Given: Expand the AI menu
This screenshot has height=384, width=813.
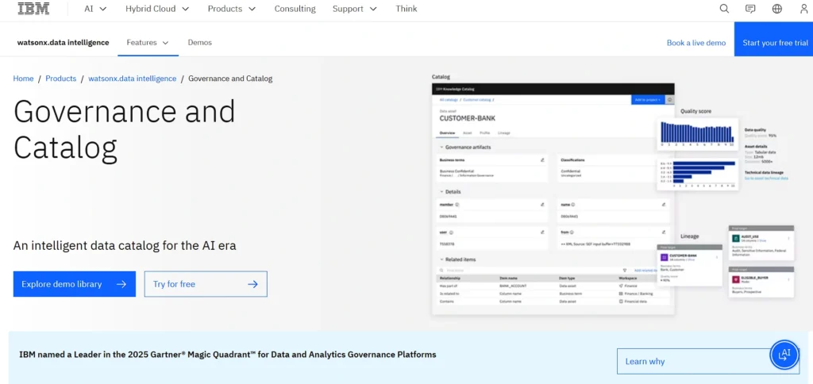Looking at the screenshot, I should pyautogui.click(x=95, y=9).
